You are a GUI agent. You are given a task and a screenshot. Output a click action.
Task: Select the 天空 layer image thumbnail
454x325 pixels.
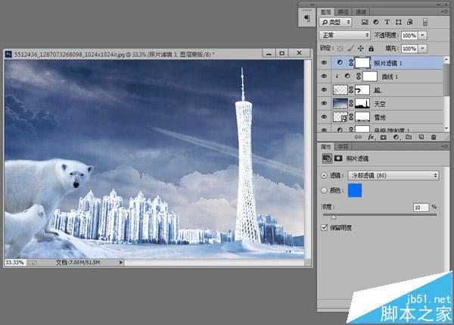coord(340,103)
